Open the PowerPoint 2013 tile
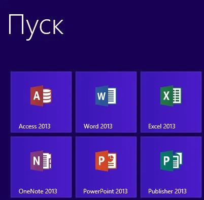 (x=106, y=167)
